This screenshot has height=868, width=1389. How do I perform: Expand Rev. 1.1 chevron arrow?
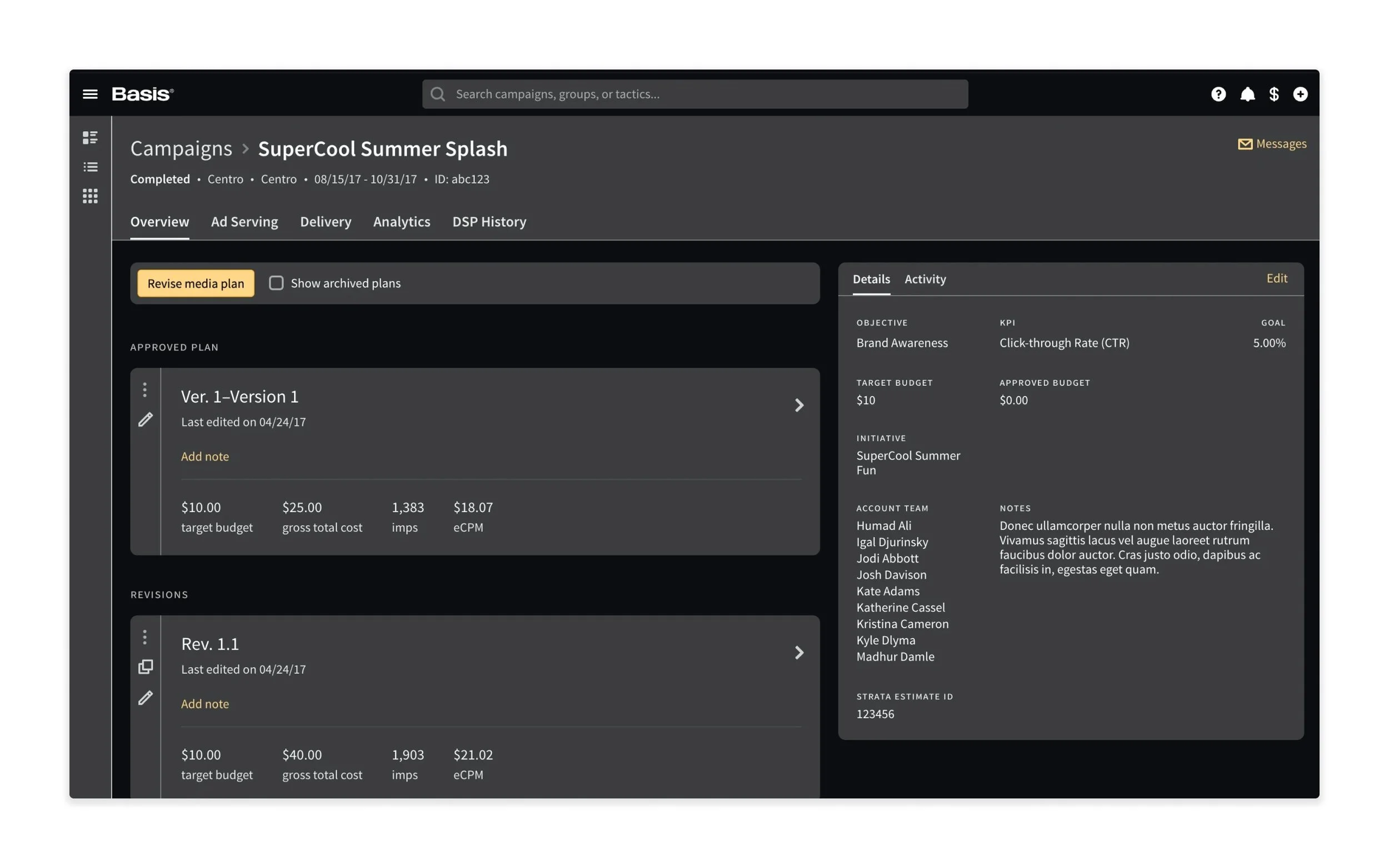799,653
